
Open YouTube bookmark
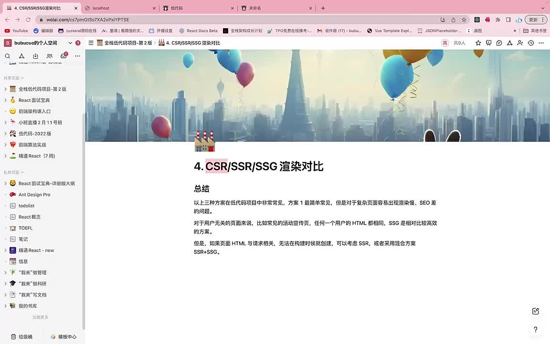click(x=16, y=31)
